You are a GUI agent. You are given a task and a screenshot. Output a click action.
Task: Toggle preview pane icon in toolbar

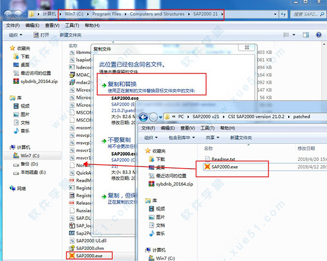306,35
